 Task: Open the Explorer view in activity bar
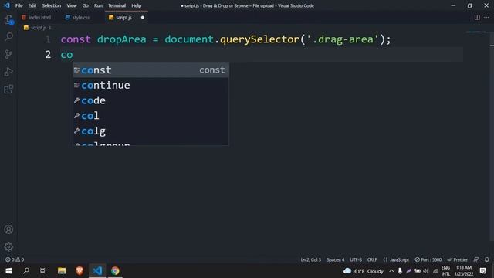click(8, 19)
